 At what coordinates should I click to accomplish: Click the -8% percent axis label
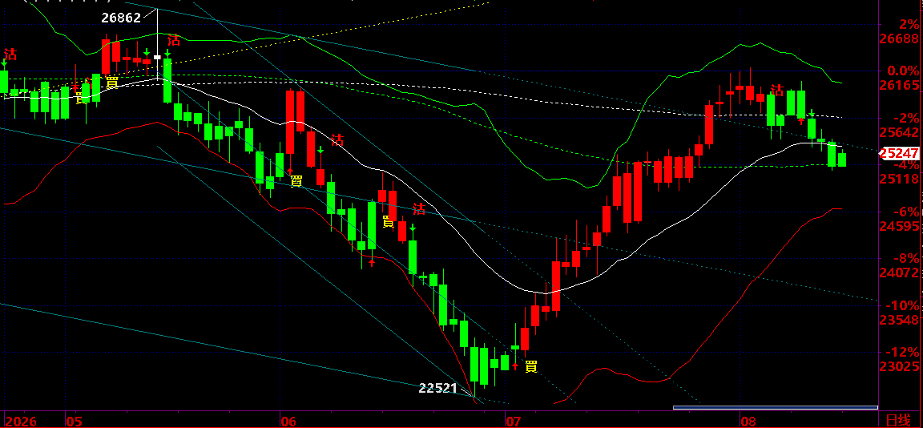(907, 258)
